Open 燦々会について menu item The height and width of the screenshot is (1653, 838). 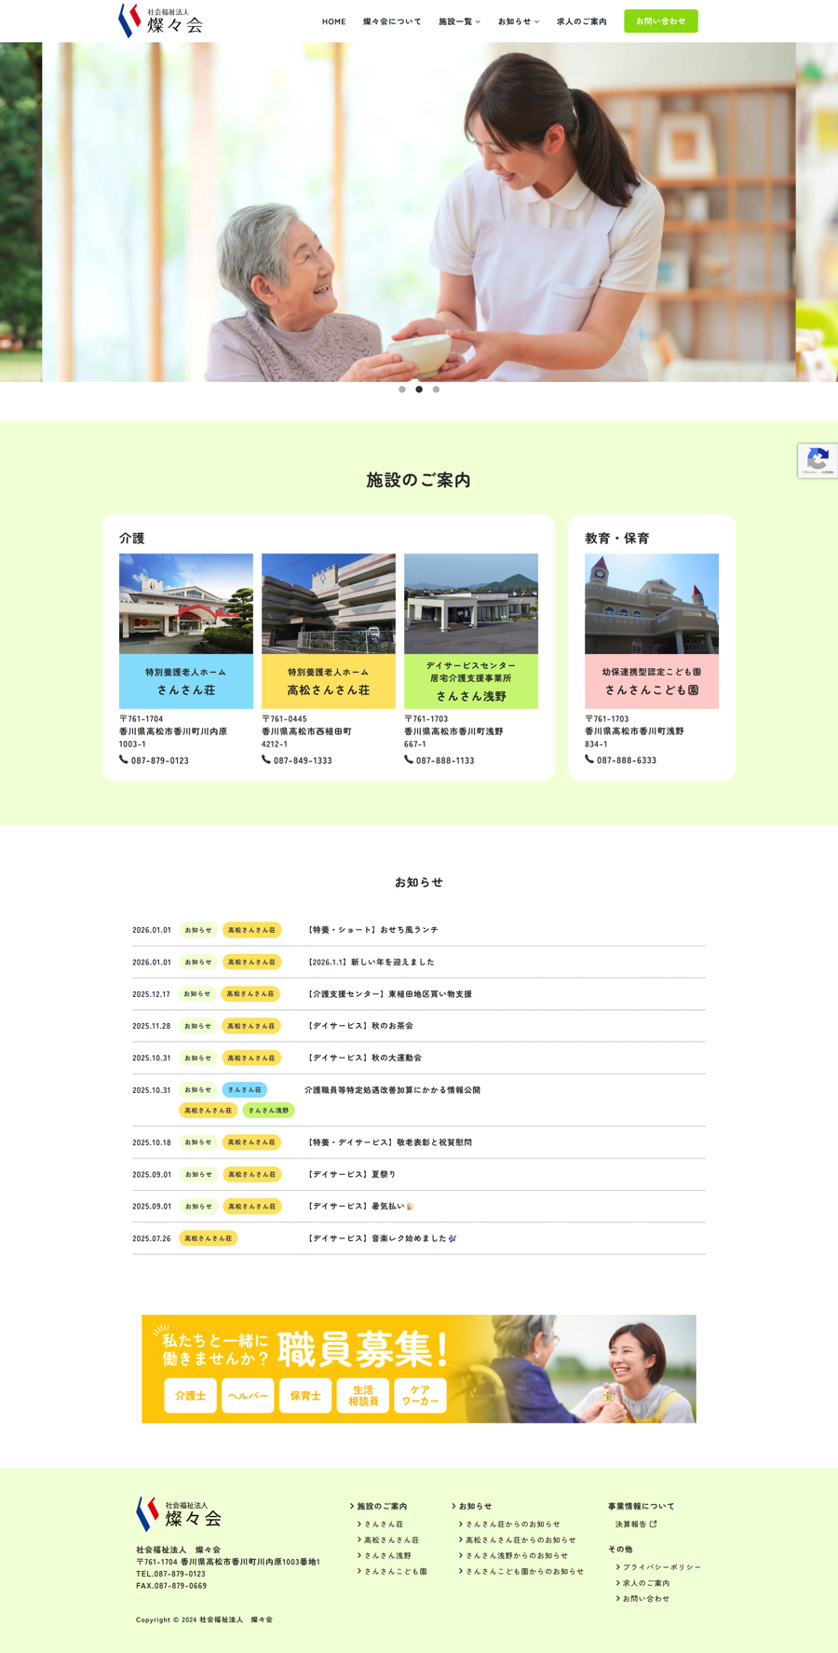(392, 21)
